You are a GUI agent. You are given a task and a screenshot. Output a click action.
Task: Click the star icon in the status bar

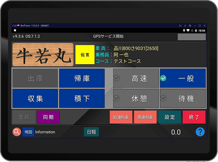[x=15, y=30]
